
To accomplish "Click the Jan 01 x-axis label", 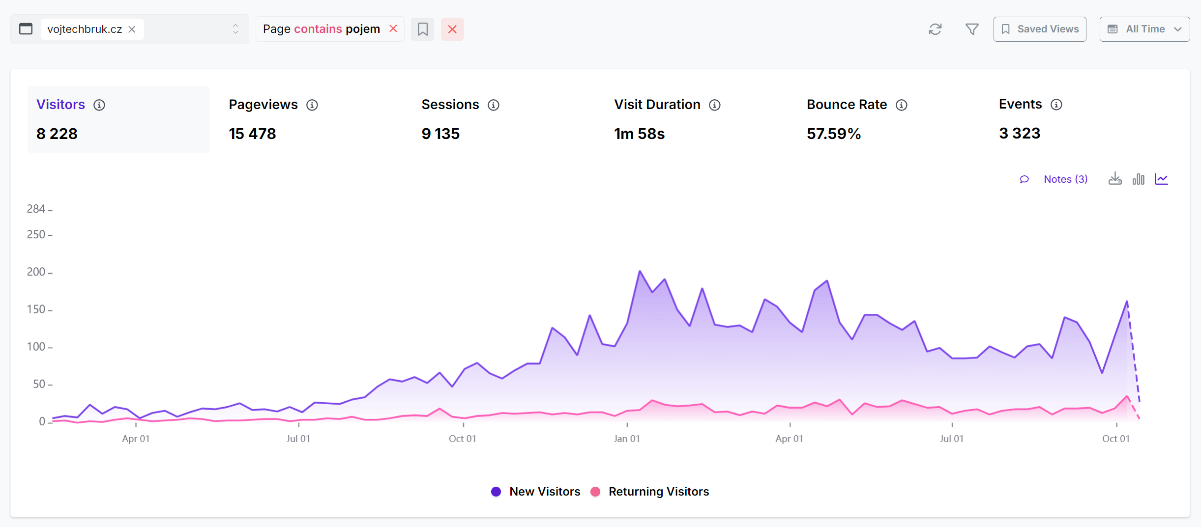I will coord(627,439).
